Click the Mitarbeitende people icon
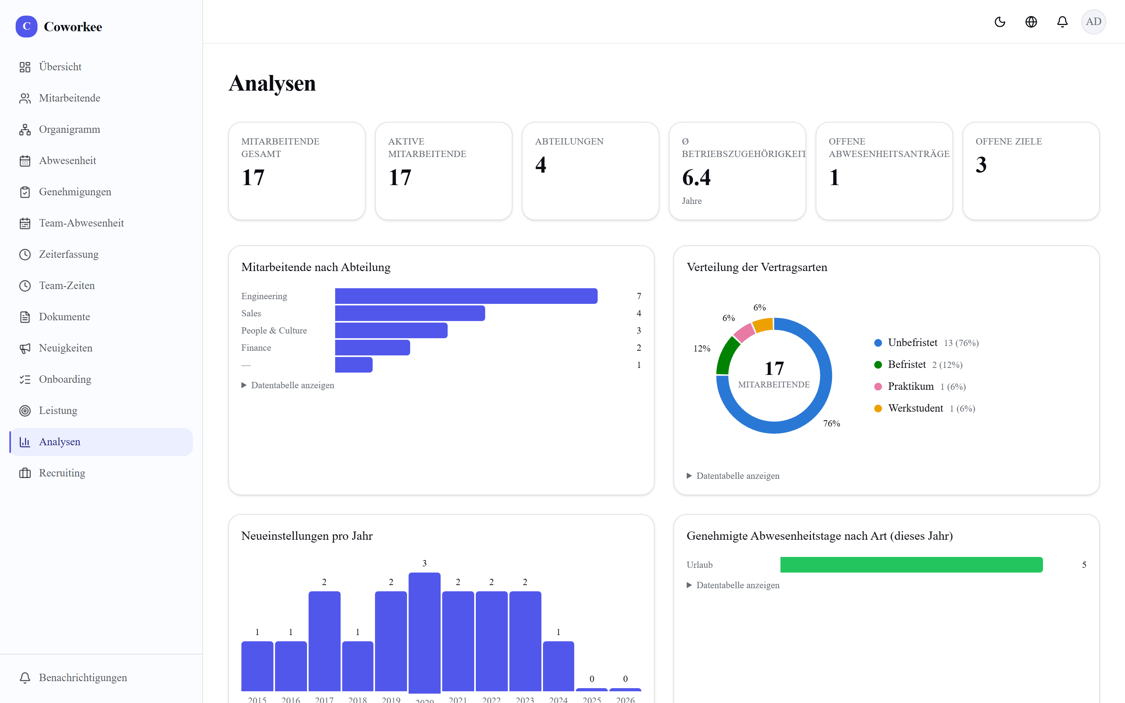This screenshot has width=1125, height=703. point(25,98)
